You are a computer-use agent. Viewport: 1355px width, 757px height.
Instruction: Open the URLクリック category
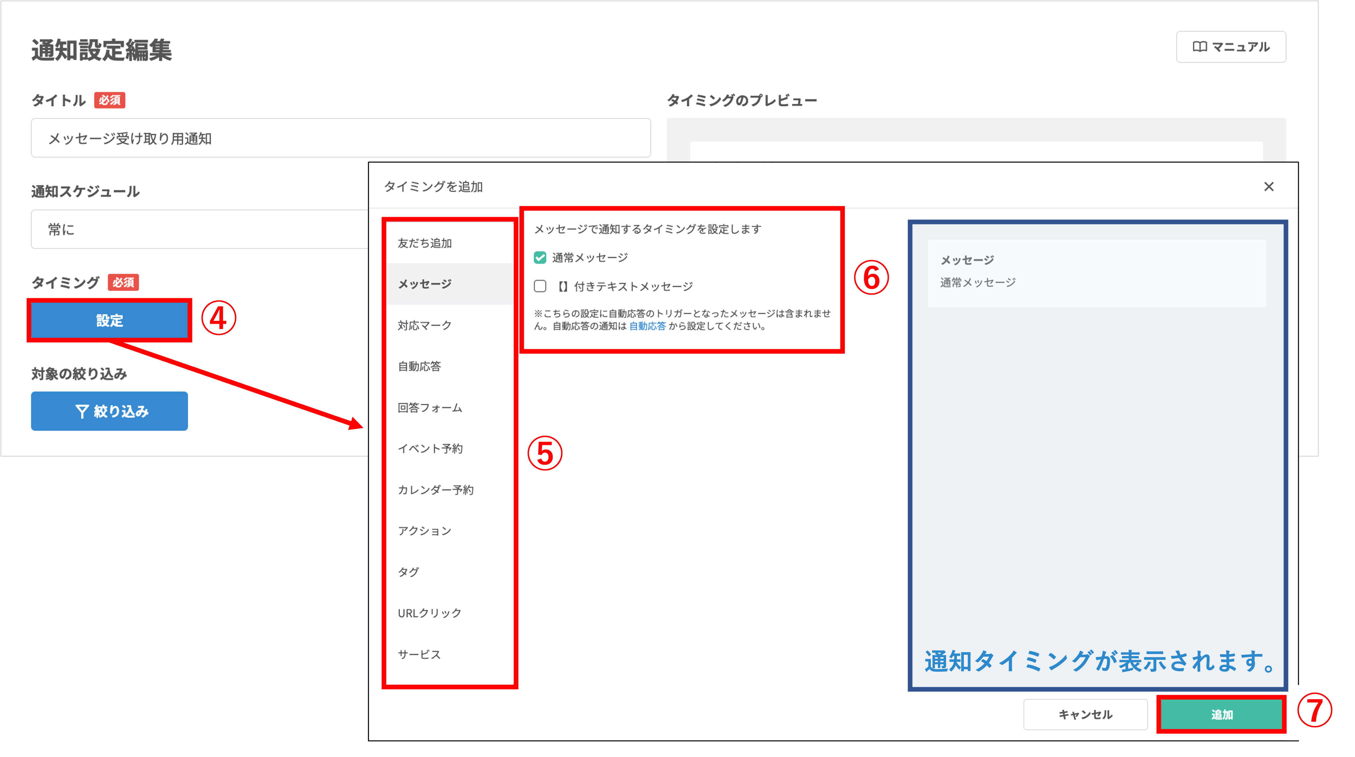click(429, 613)
